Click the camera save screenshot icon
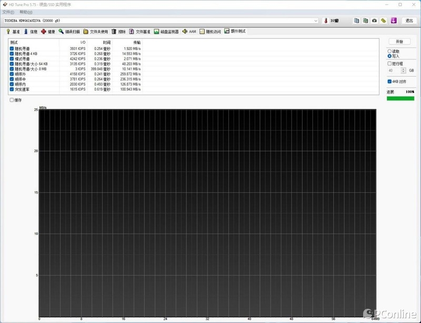Viewport: 421px width, 323px height. click(x=374, y=21)
